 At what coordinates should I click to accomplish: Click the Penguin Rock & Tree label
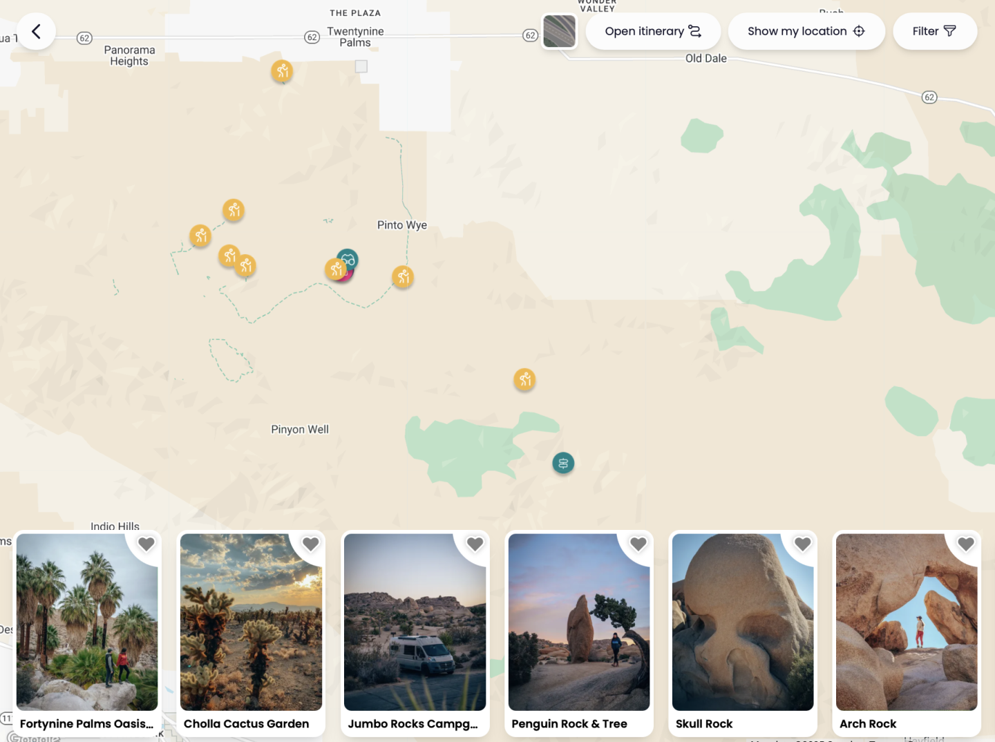[x=569, y=723]
